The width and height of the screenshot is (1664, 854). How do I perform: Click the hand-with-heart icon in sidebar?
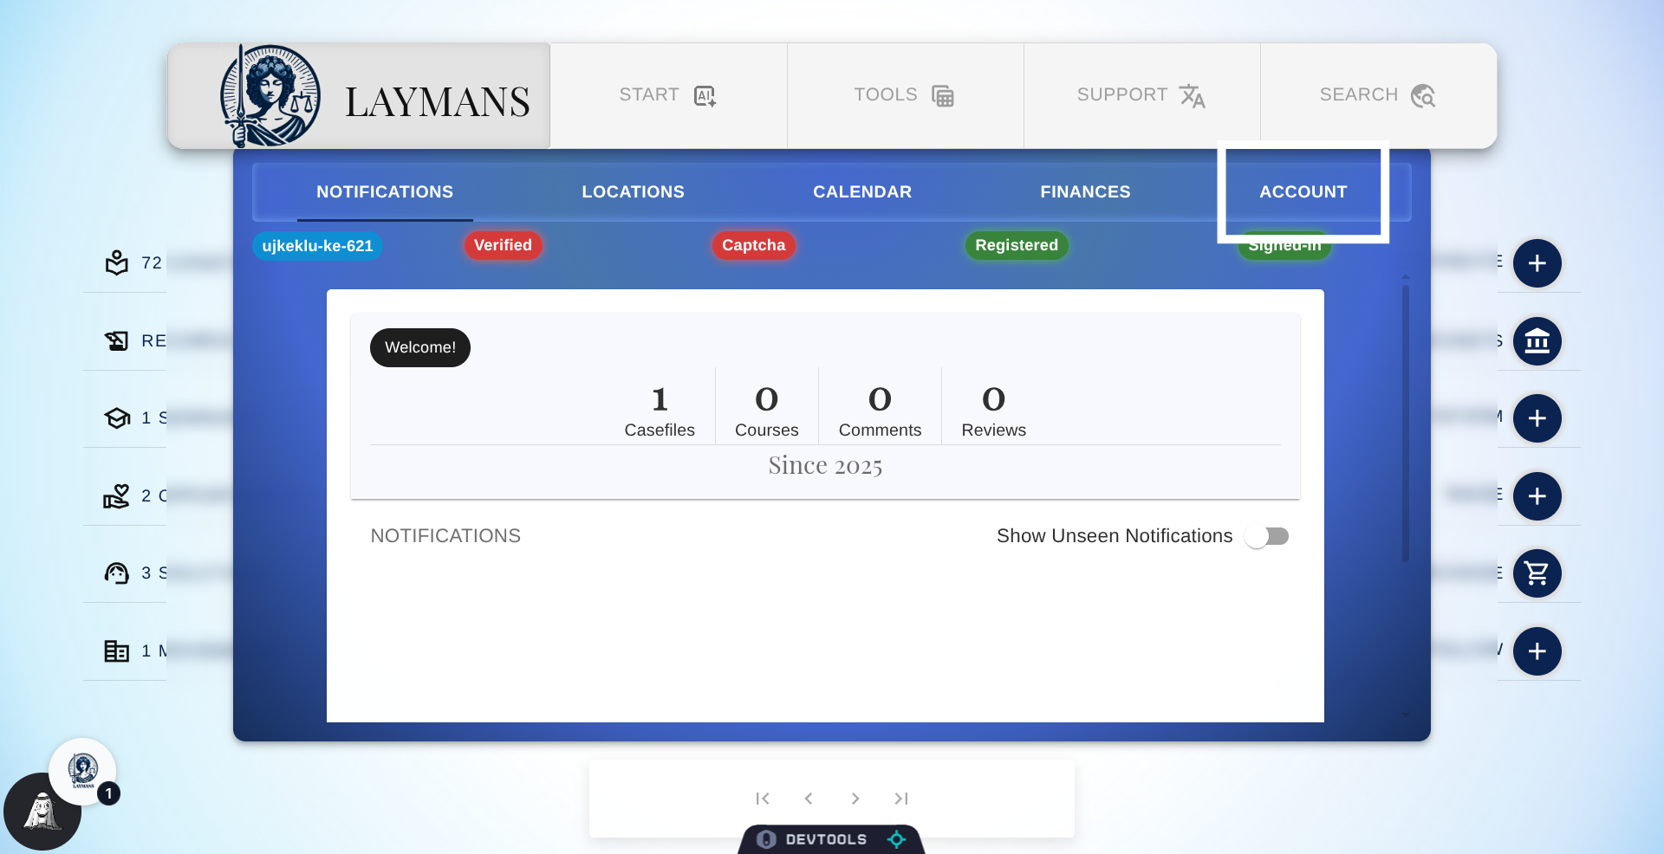(x=117, y=495)
